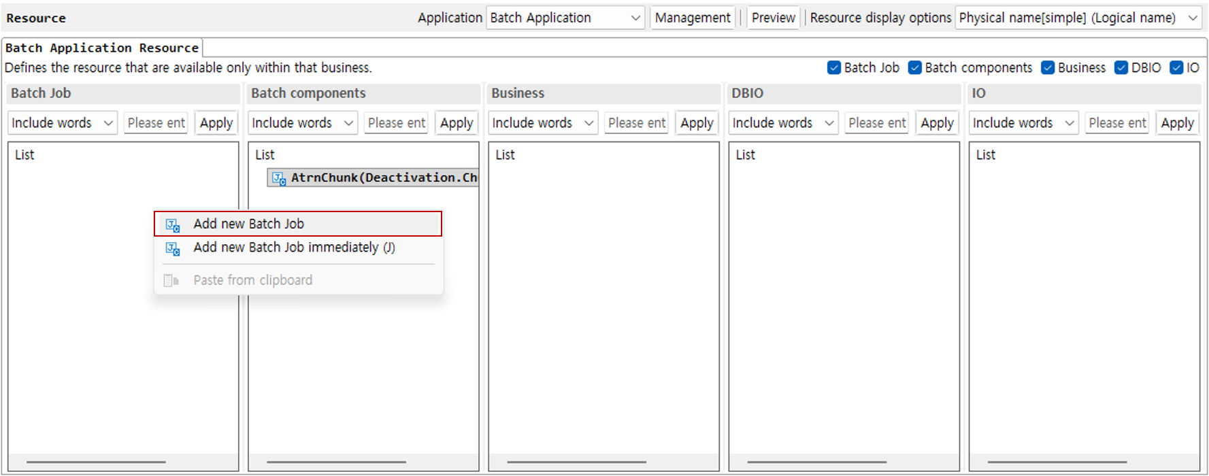Click the Batch components list horizontal scrollbar

coord(336,462)
